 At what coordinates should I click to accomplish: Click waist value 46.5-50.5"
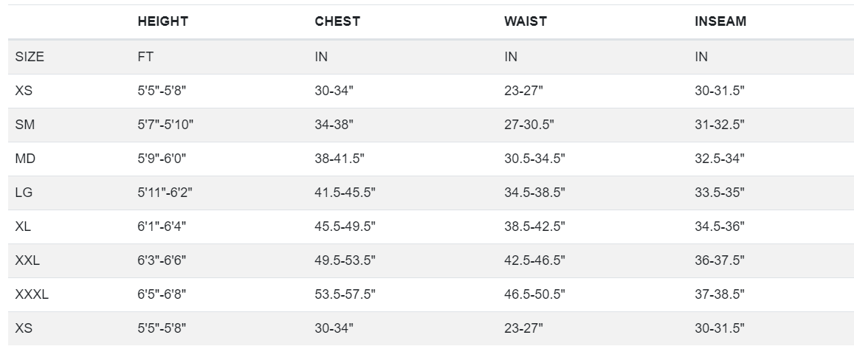[534, 294]
